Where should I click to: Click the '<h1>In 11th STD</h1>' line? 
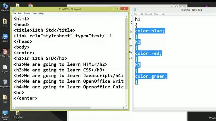40,58
